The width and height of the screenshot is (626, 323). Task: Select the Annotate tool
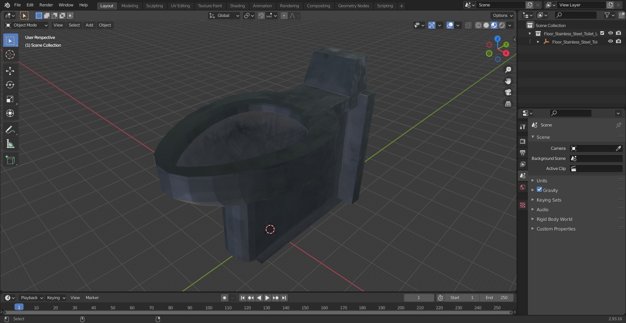[x=10, y=130]
